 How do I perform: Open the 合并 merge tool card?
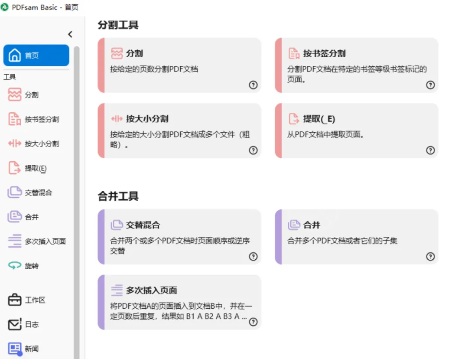pos(356,236)
